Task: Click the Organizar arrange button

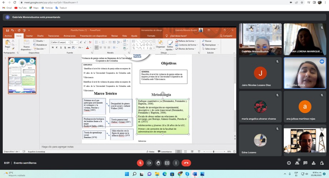Action: (x=160, y=44)
